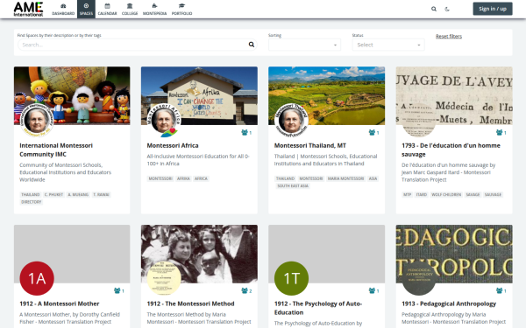Click the Montessori Africa avatar
Image resolution: width=526 pixels, height=328 pixels.
tap(164, 121)
